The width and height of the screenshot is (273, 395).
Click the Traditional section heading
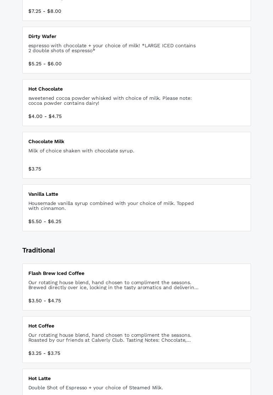tap(39, 250)
